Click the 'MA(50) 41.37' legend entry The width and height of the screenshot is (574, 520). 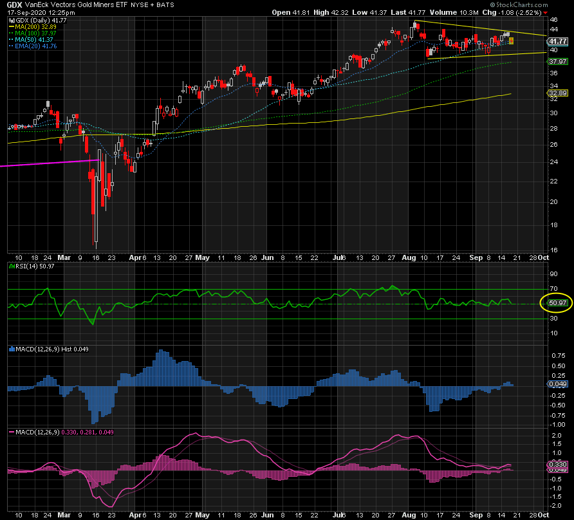pos(34,39)
